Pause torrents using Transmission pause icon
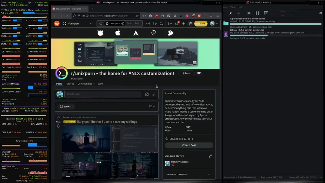This screenshot has height=183, width=325. (x=257, y=13)
